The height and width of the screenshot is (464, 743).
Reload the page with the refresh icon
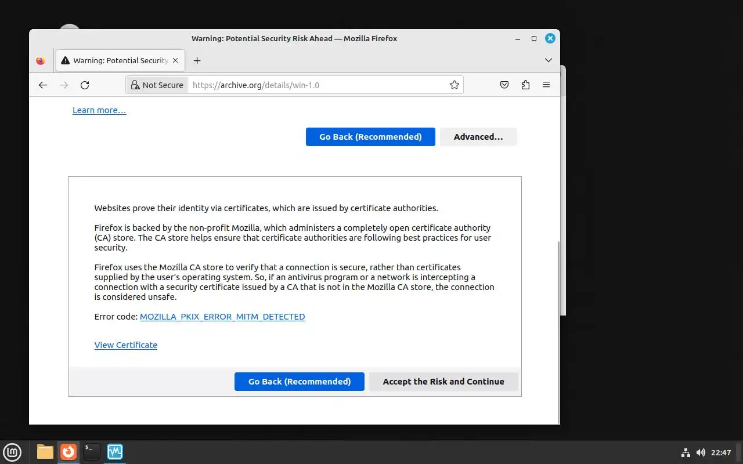click(85, 85)
